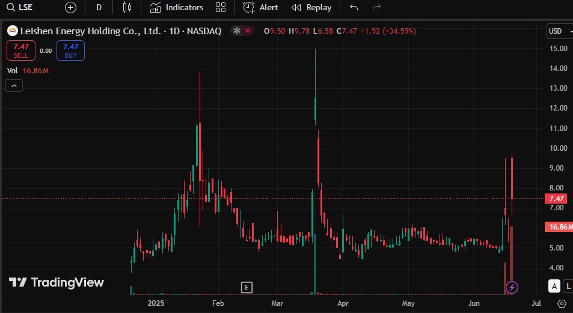
Task: Open the Indicators menu
Action: coord(177,7)
